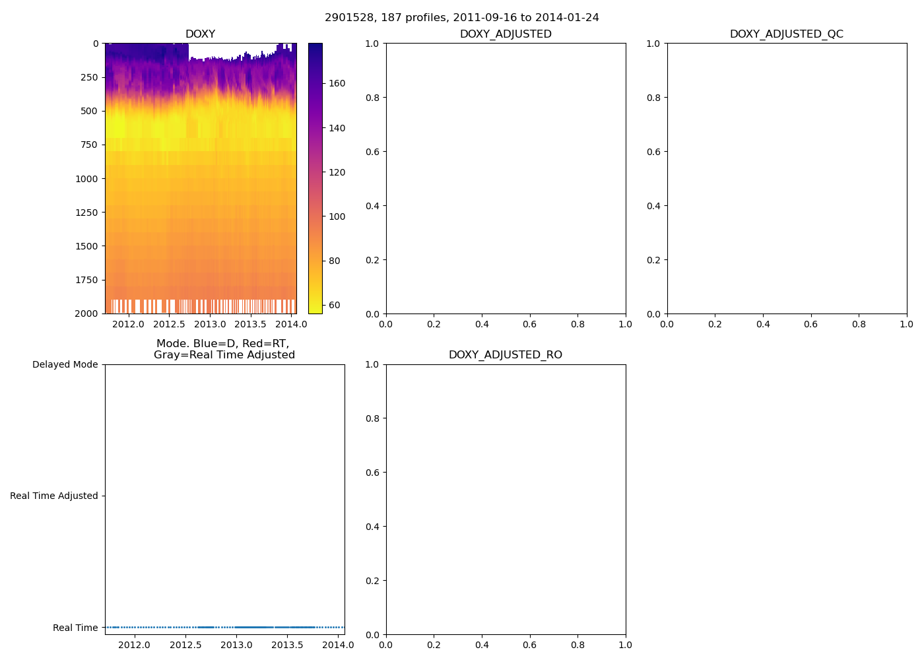Click the 2013.0 x-axis tick under DOXY heatmap
The height and width of the screenshot is (660, 924).
coord(209,324)
